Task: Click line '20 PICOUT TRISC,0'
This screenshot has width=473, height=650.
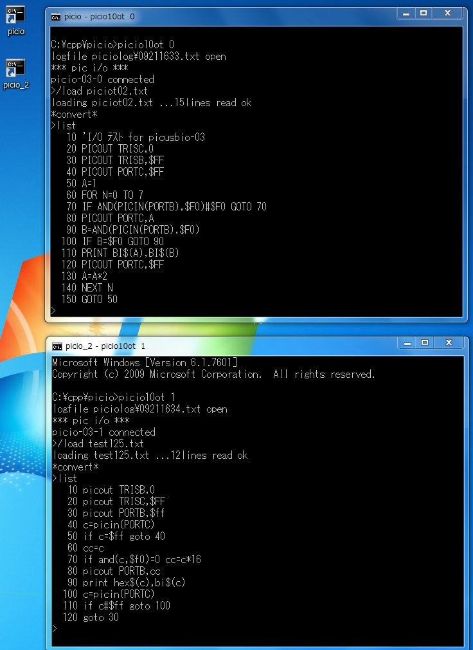Action: coord(110,149)
